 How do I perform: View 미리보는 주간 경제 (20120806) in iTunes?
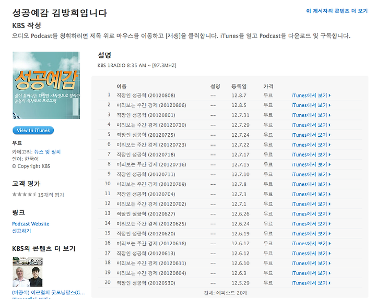coord(311,105)
